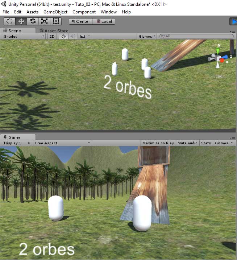Select the Rect transform tool
The image size is (237, 260).
tap(56, 21)
